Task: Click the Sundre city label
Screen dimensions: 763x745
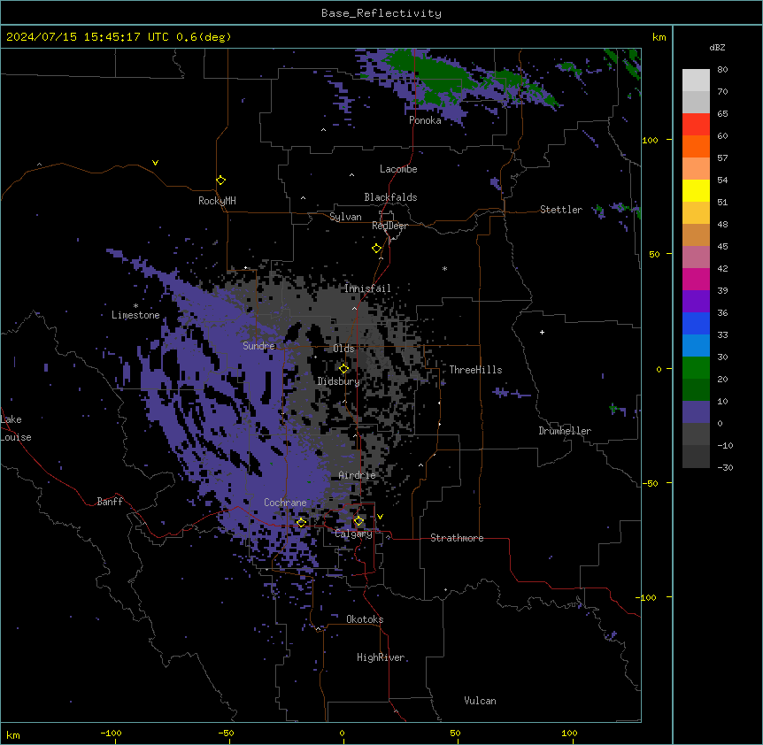Action: coord(258,346)
